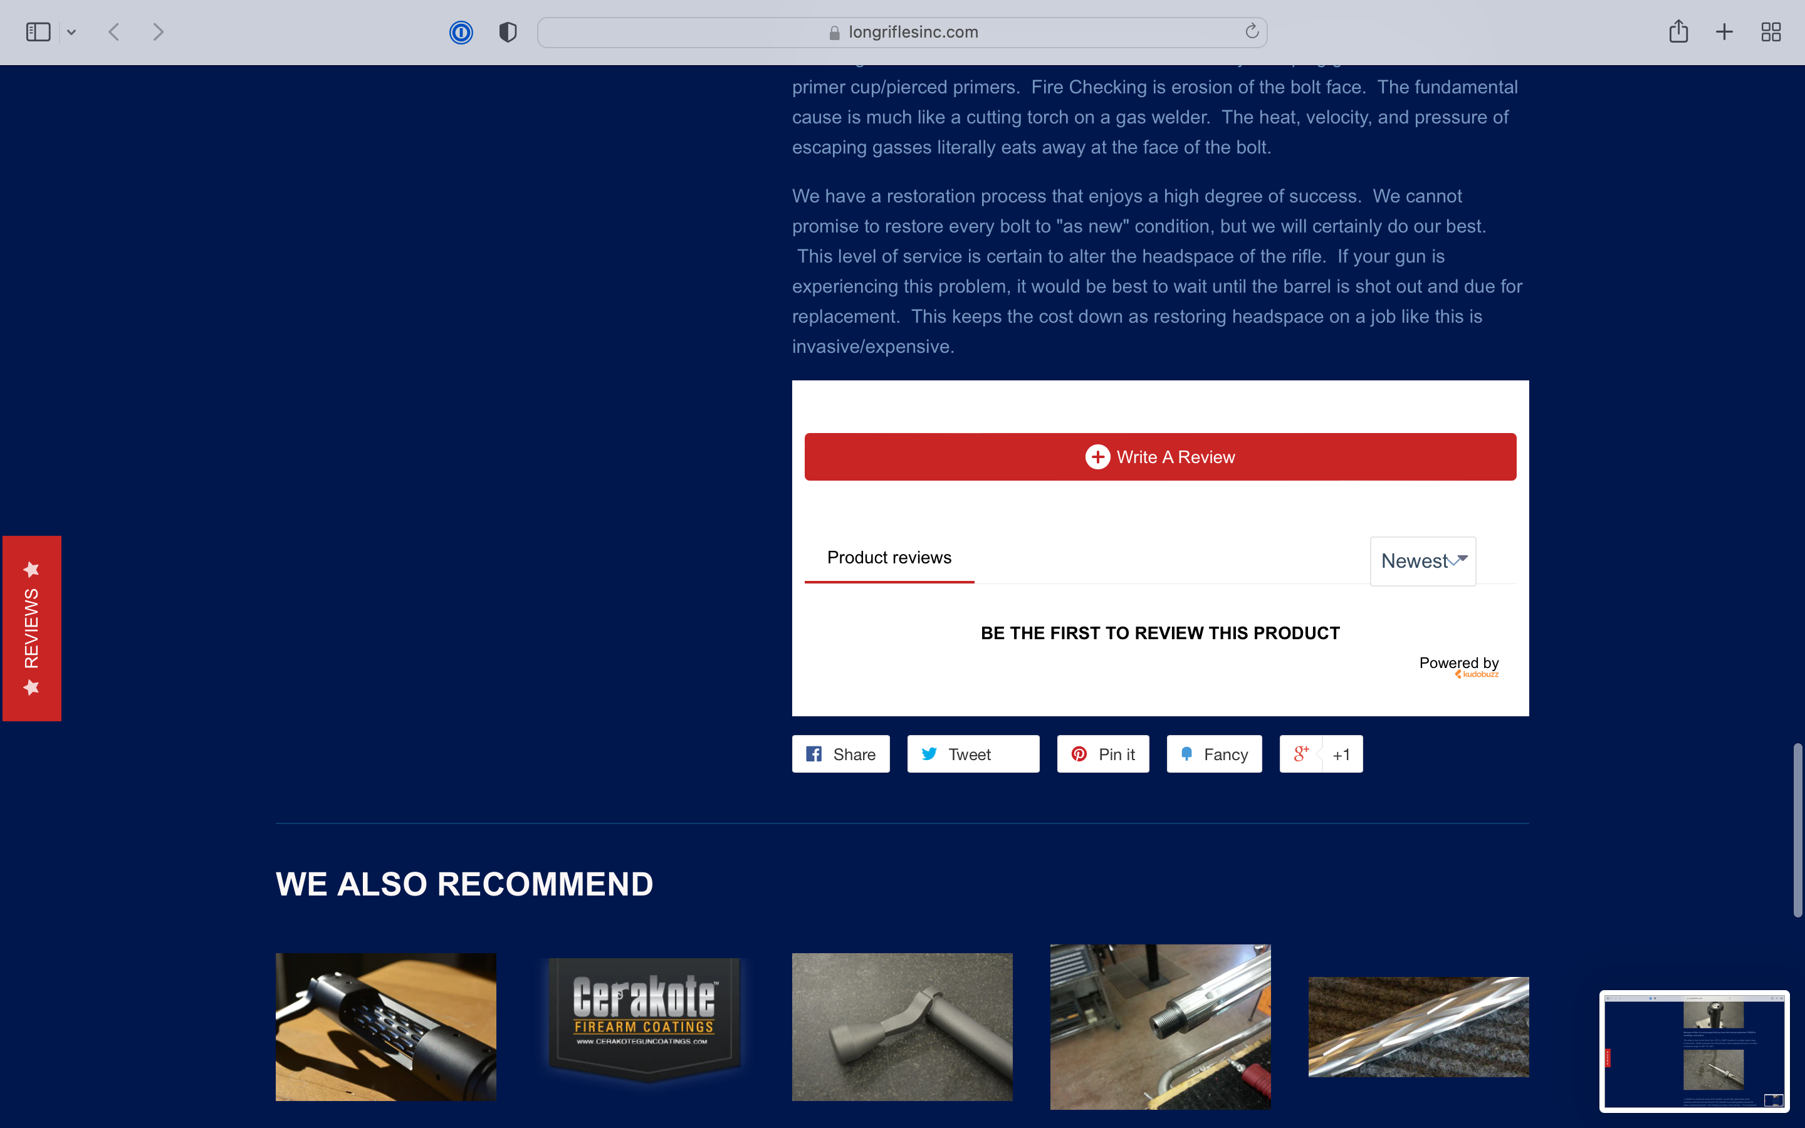Open the Safari share icon
1805x1128 pixels.
coord(1678,32)
